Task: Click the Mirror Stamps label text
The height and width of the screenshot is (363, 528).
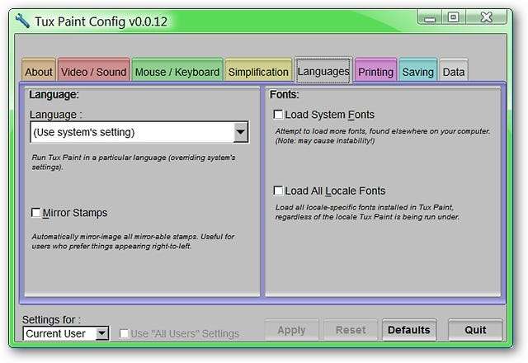Action: (x=75, y=213)
